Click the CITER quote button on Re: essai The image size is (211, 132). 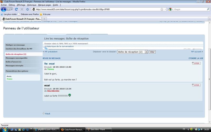pyautogui.click(x=196, y=63)
